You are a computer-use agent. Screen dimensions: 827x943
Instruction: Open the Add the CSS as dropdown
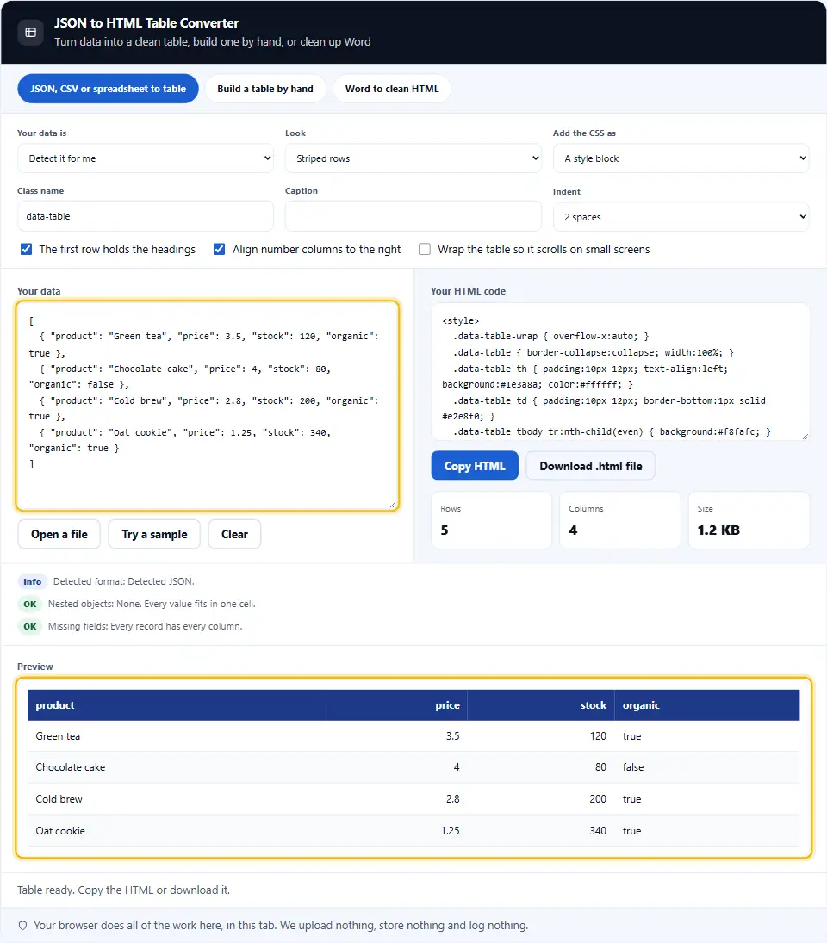(681, 158)
